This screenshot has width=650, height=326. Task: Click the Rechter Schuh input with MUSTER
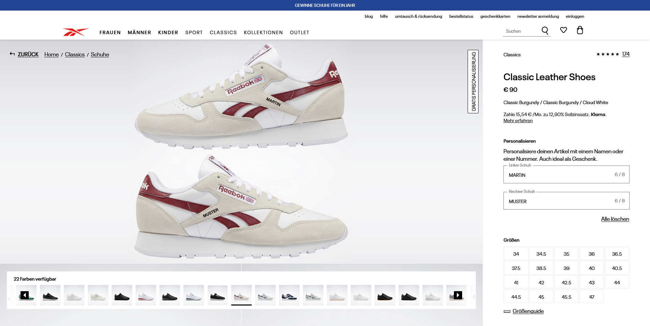point(566,201)
